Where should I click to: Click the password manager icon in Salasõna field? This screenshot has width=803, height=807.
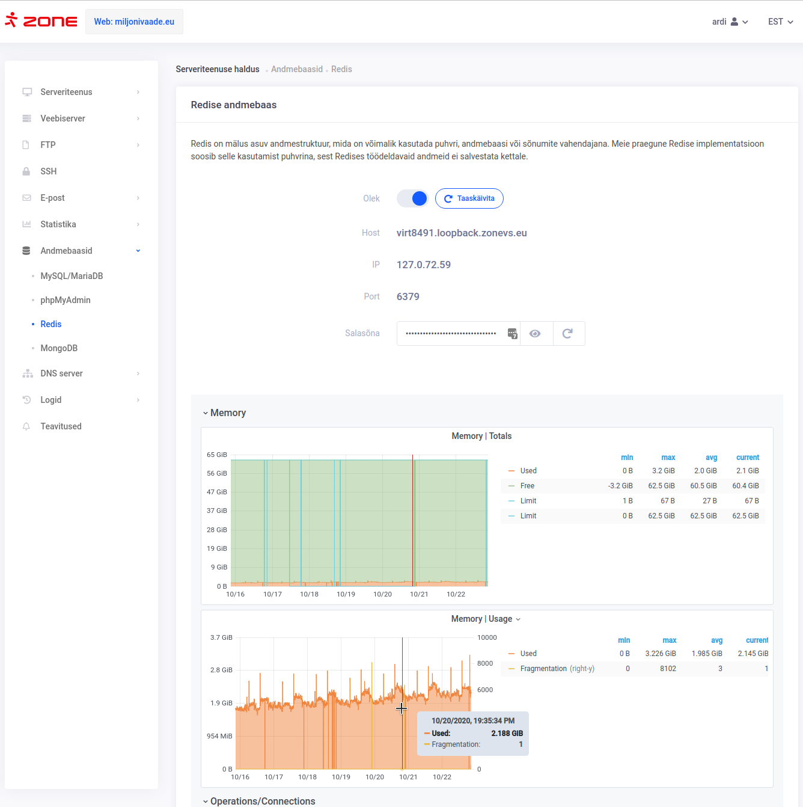coord(512,334)
